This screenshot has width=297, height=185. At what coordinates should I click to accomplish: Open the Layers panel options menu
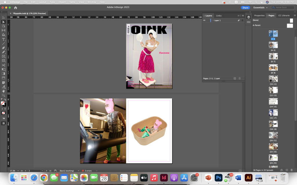click(243, 16)
